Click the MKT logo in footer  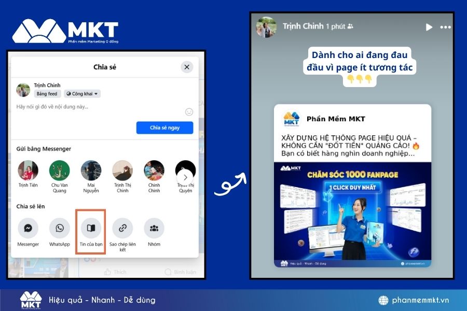point(31,301)
